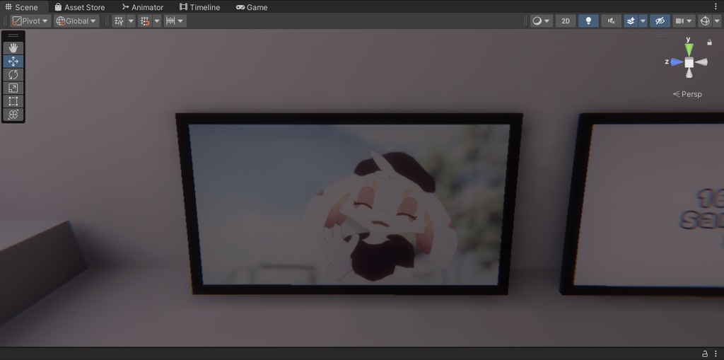The image size is (724, 360).
Task: Toggle 2D view mode
Action: 566,21
